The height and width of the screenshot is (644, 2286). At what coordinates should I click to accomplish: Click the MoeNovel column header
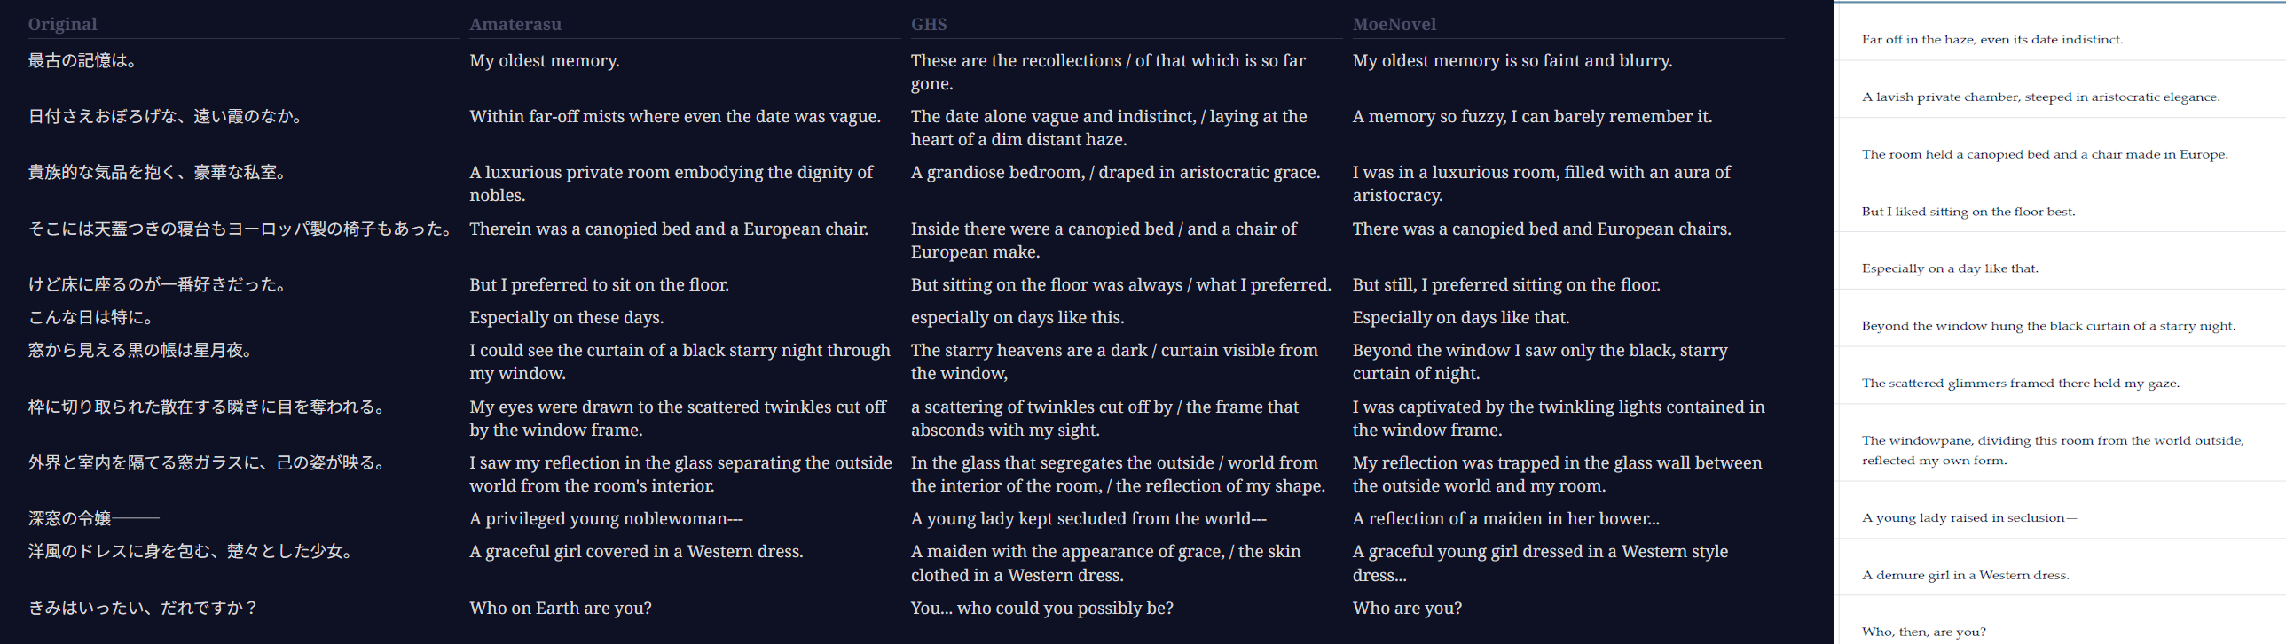point(1394,24)
